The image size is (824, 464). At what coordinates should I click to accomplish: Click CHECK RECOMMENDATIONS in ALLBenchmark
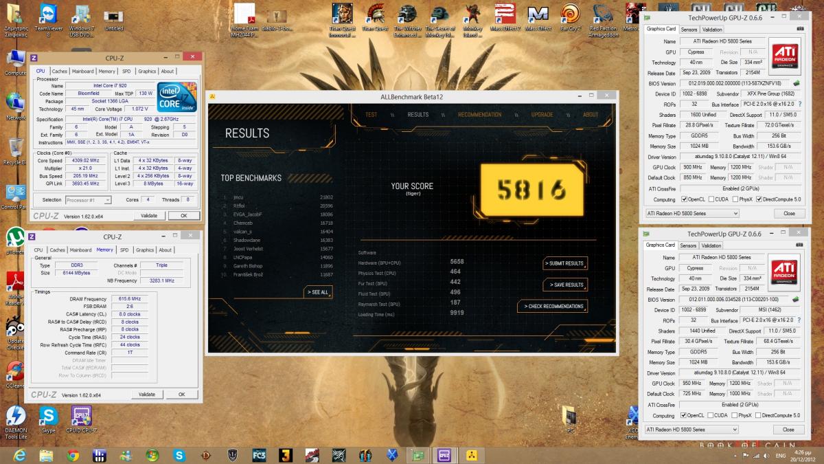(553, 306)
